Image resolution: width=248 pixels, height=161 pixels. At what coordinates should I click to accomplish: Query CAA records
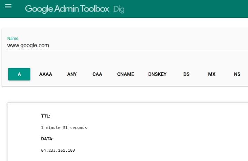coord(97,74)
